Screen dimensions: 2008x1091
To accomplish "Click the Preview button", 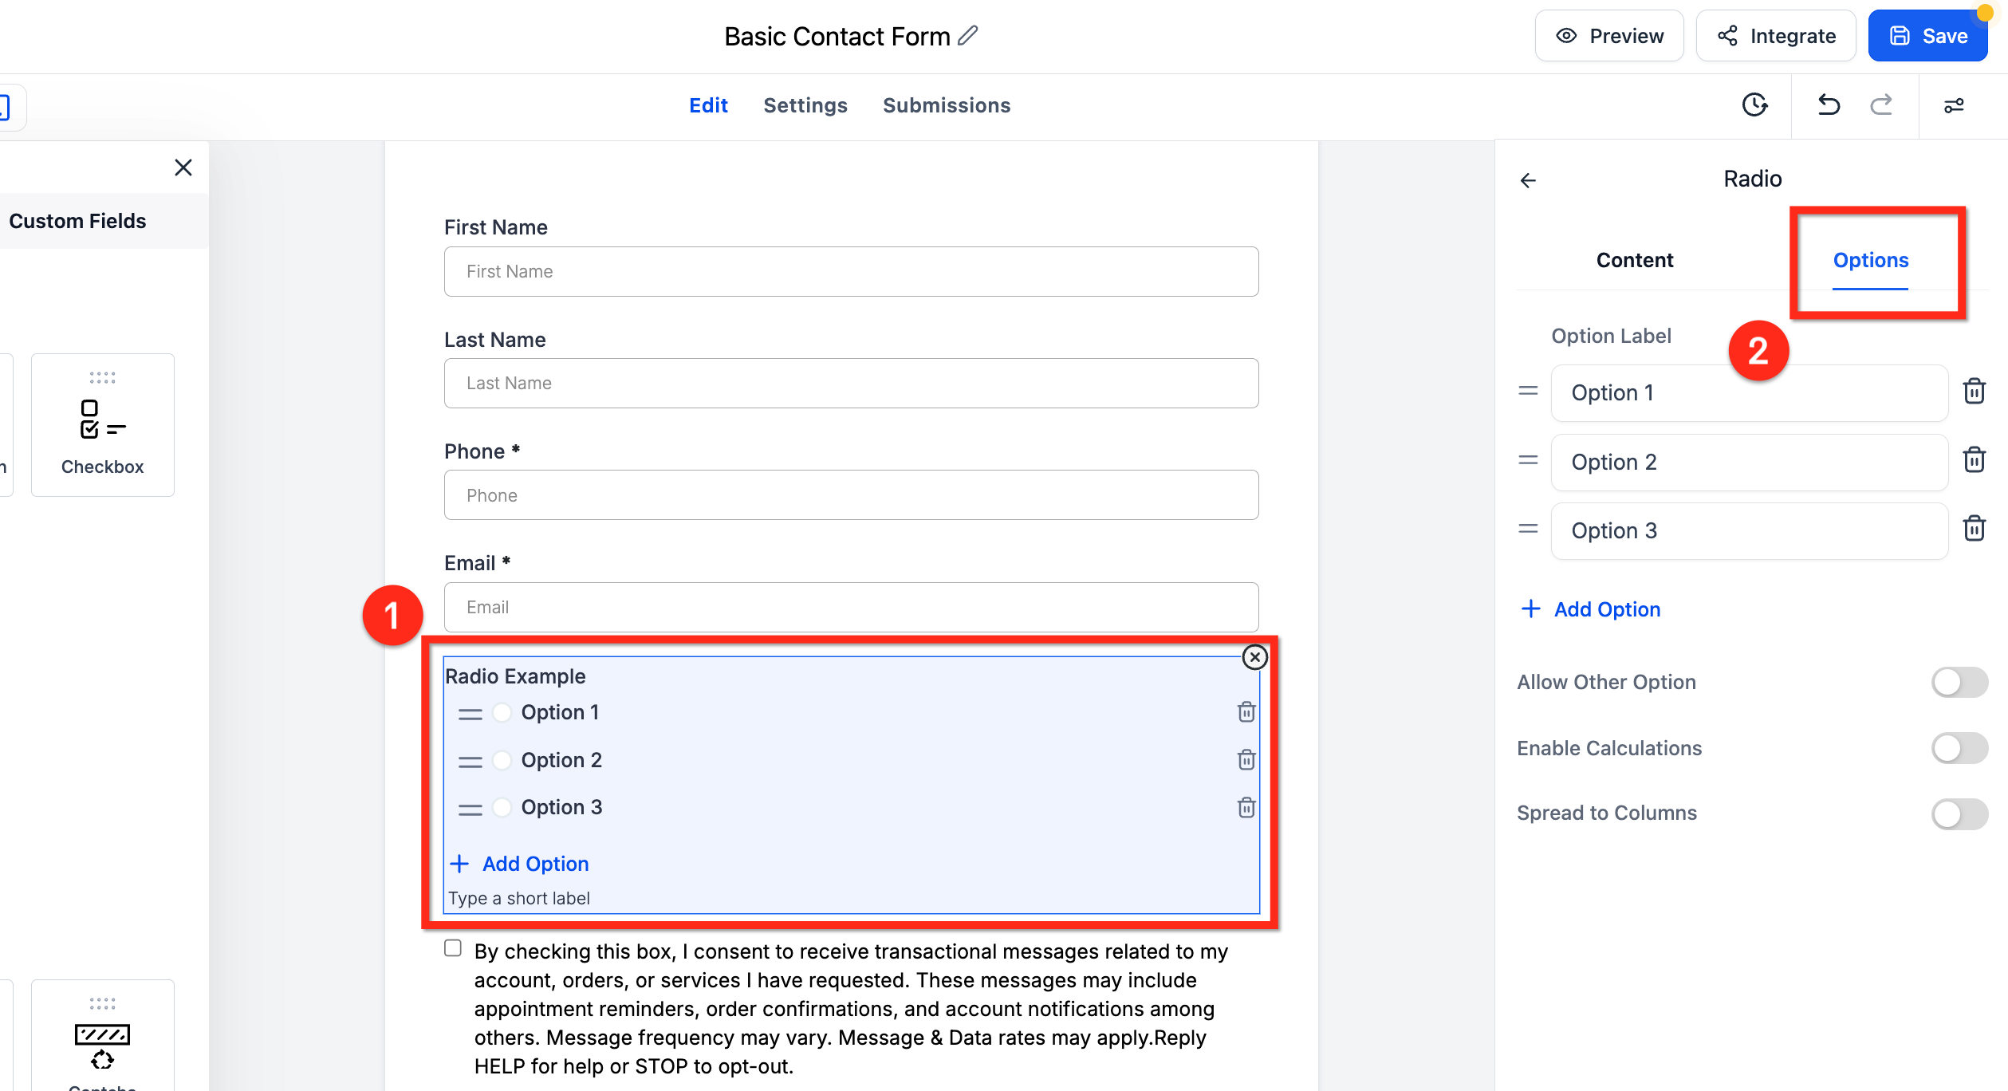I will point(1609,36).
